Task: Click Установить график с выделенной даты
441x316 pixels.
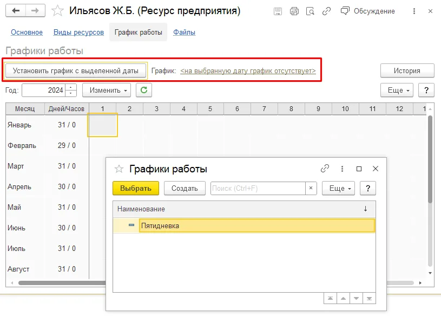Action: click(76, 70)
